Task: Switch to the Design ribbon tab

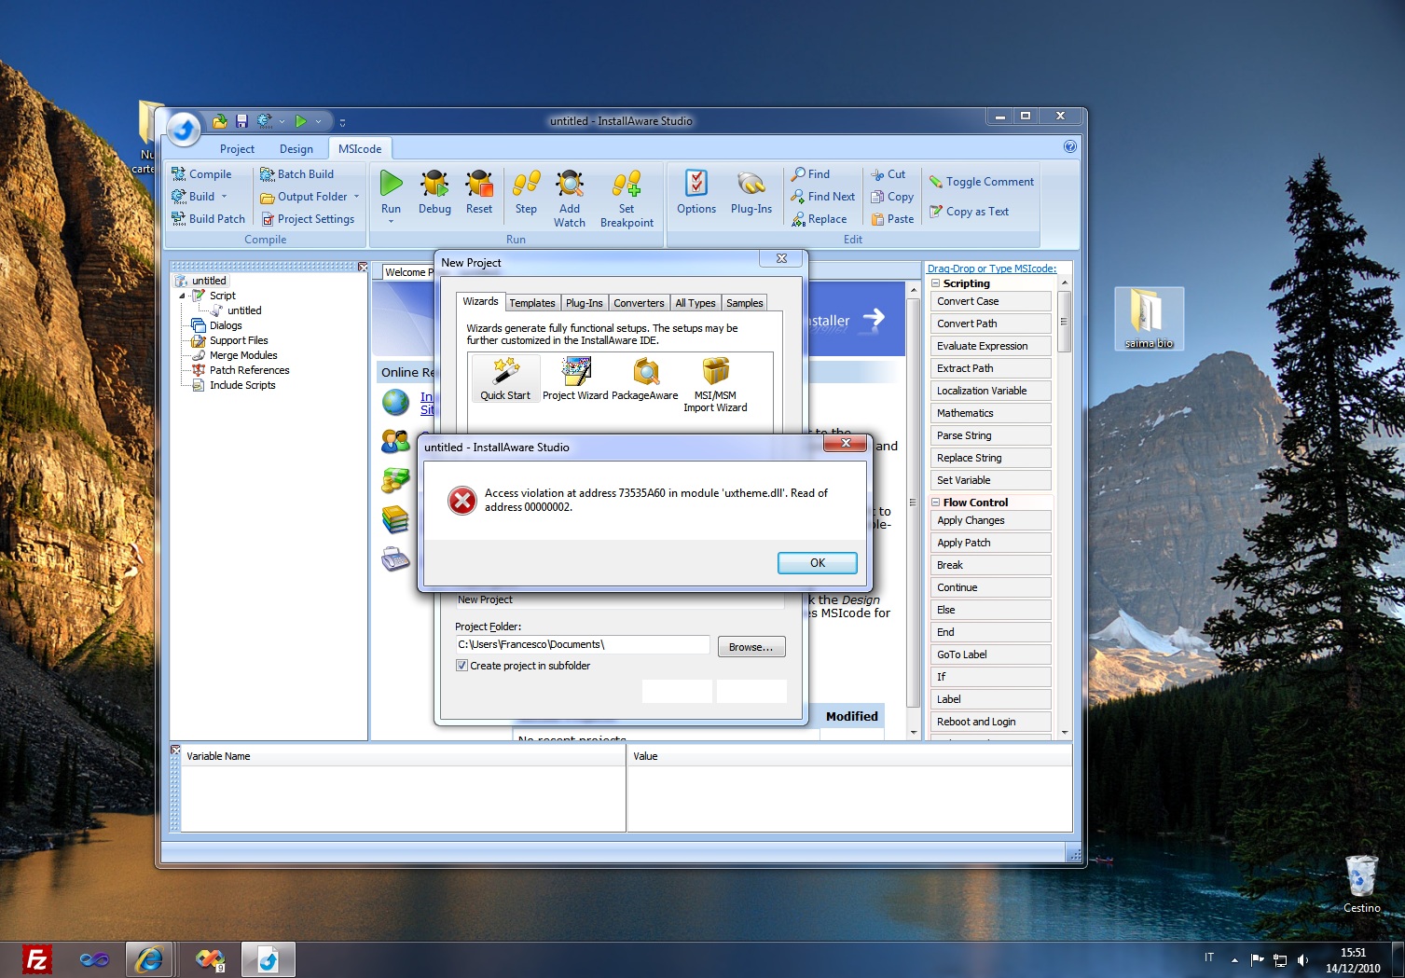Action: click(296, 149)
